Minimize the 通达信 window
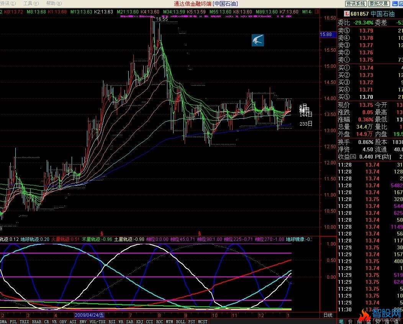This screenshot has width=403, height=324. point(395,3)
